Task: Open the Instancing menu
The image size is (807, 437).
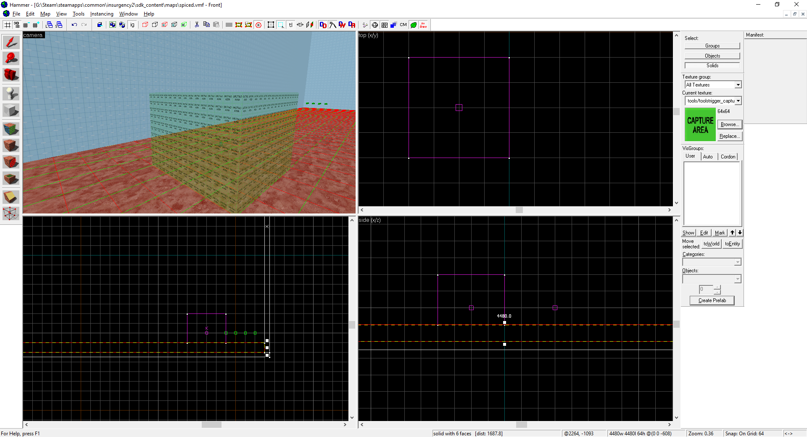Action: 102,14
